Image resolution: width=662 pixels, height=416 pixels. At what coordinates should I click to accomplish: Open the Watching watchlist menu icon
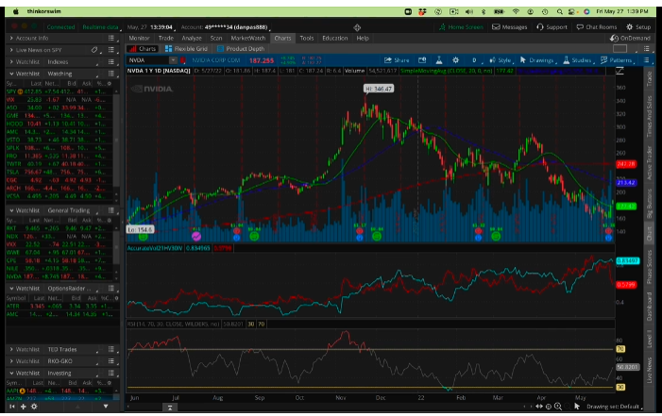111,74
